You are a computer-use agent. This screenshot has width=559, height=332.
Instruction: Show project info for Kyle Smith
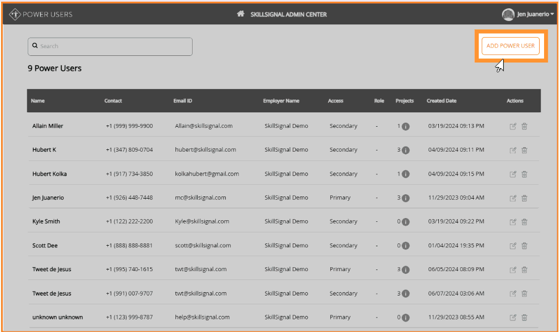coord(405,222)
